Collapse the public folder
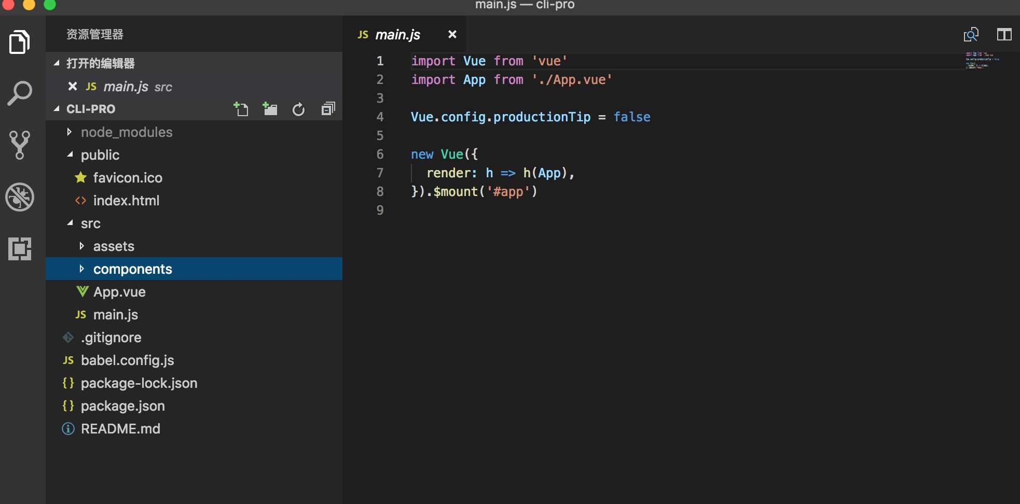Viewport: 1020px width, 504px height. coord(70,155)
